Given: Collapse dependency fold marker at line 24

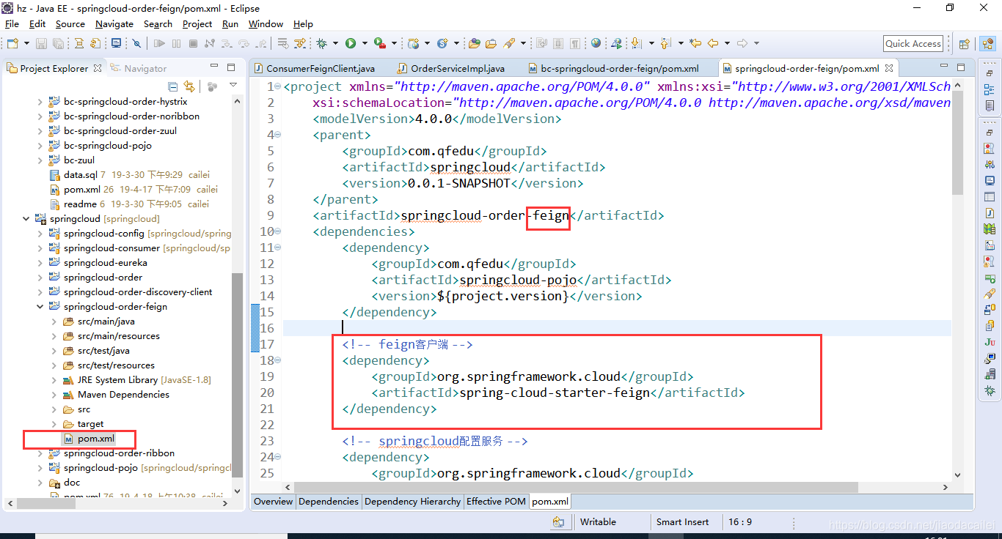Looking at the screenshot, I should coord(278,457).
